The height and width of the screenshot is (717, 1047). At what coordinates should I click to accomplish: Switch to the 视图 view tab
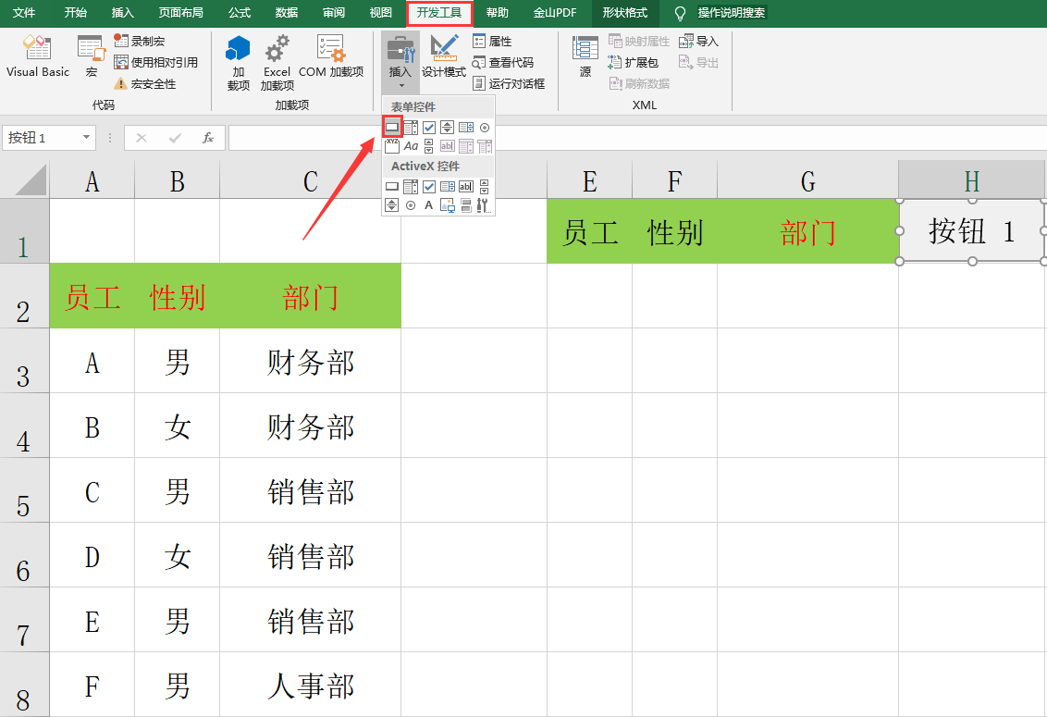click(x=381, y=13)
